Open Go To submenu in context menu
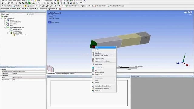 click(x=104, y=50)
